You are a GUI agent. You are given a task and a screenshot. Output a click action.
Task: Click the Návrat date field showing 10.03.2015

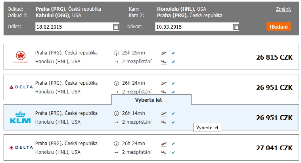click(x=197, y=27)
